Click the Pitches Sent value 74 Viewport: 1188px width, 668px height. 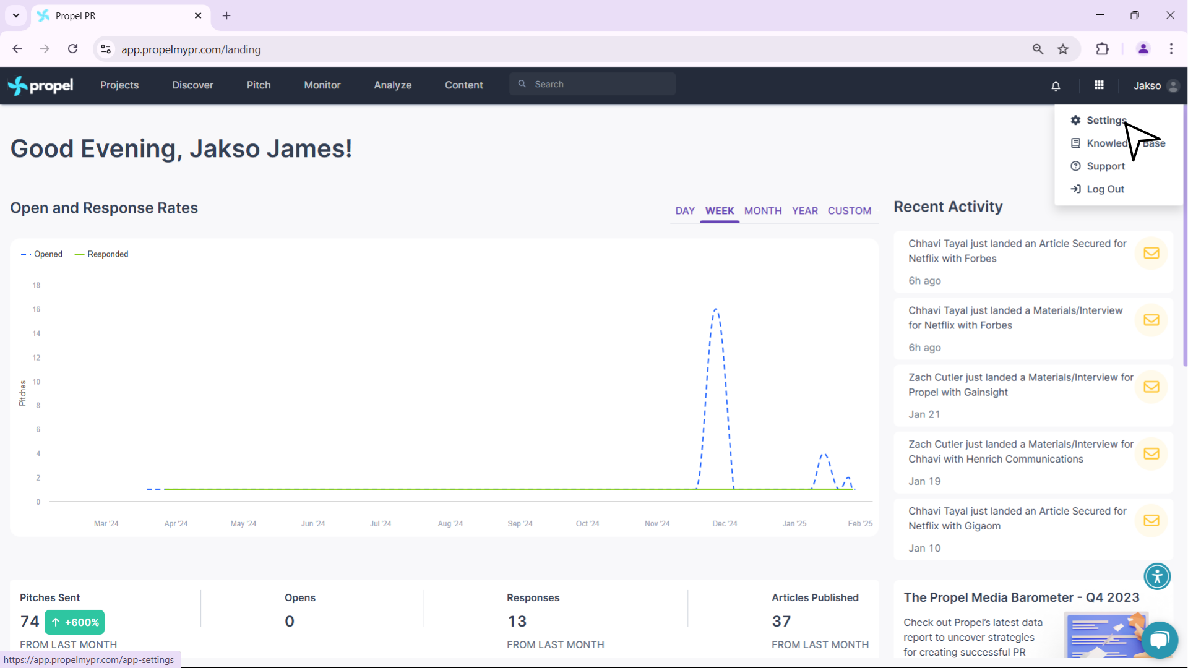(30, 621)
